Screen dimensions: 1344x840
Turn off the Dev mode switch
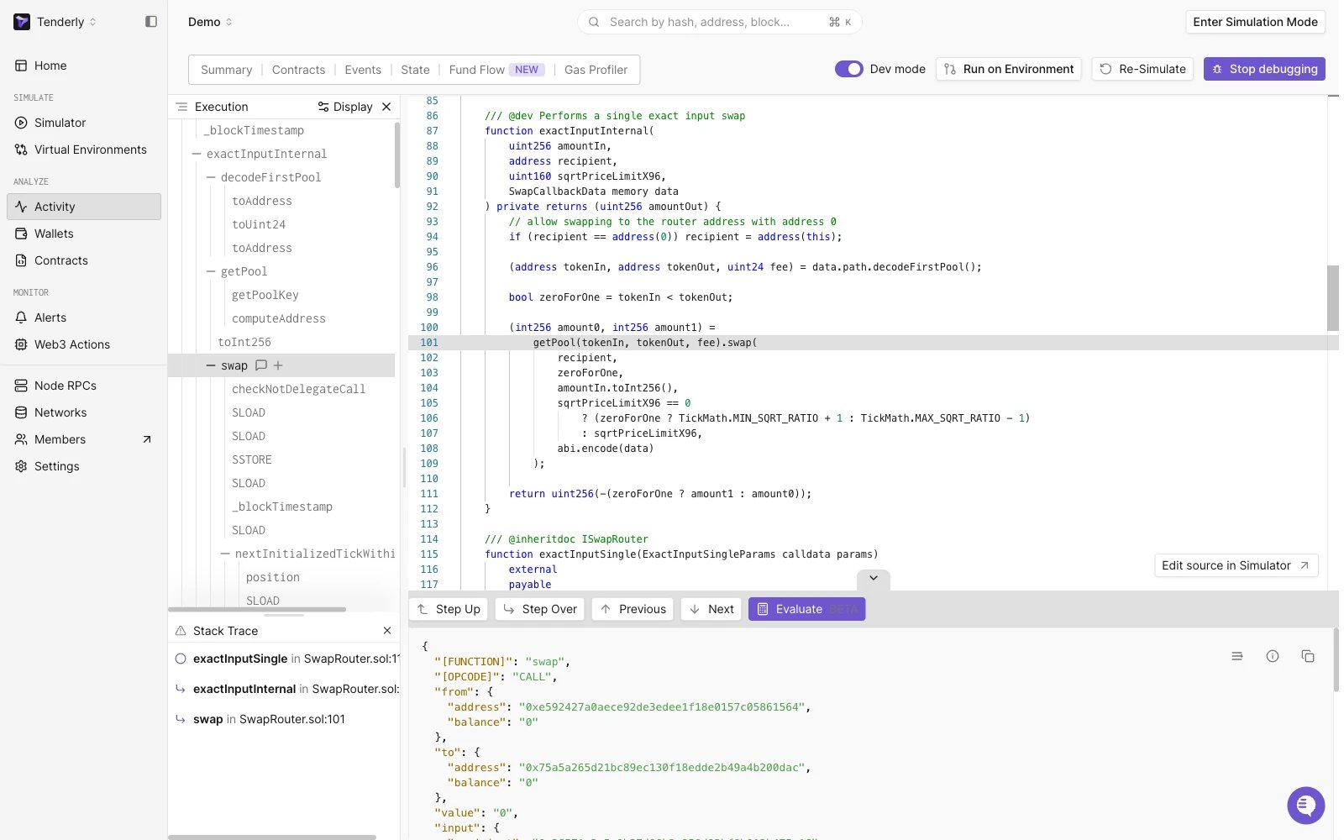click(x=848, y=69)
